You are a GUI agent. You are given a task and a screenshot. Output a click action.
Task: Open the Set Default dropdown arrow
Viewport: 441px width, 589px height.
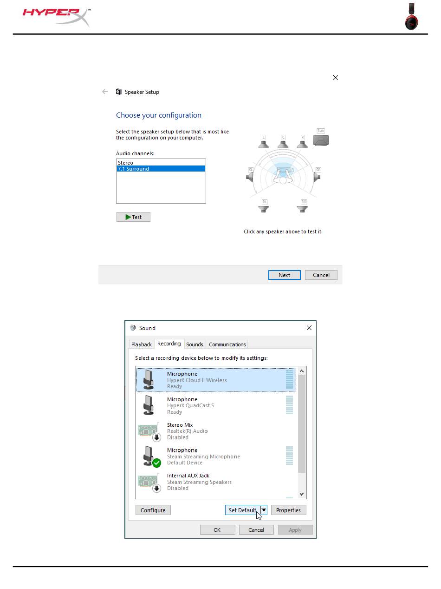click(264, 510)
